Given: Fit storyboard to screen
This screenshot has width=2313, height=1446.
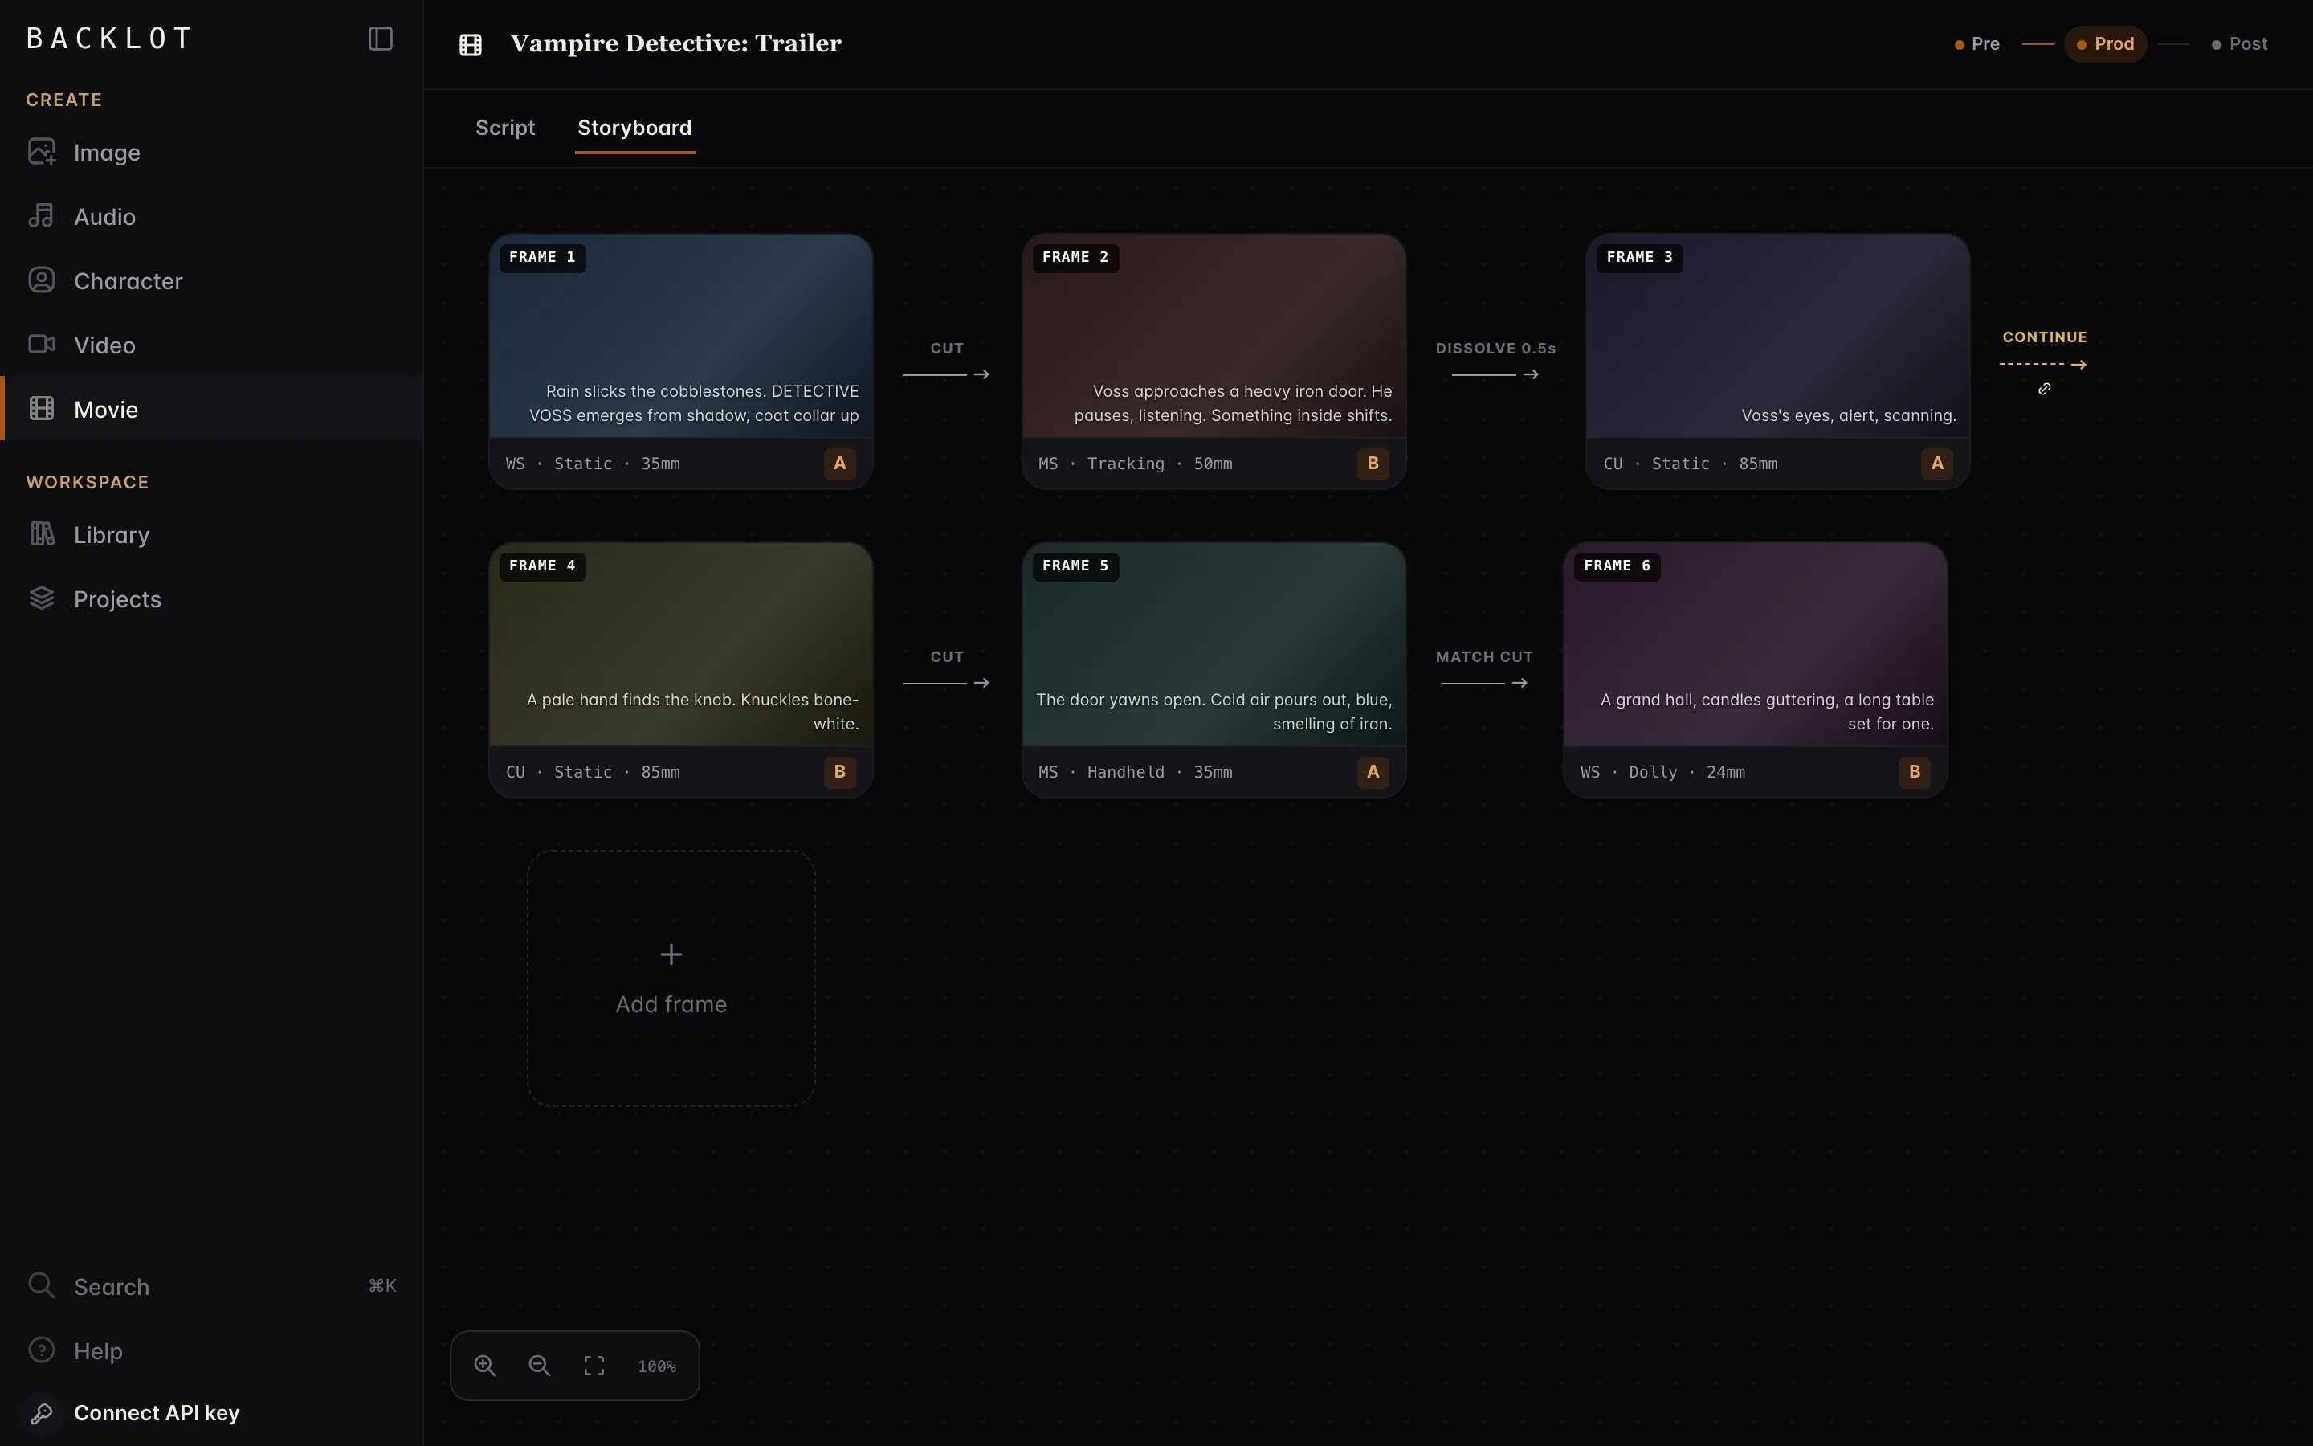Looking at the screenshot, I should pyautogui.click(x=594, y=1366).
